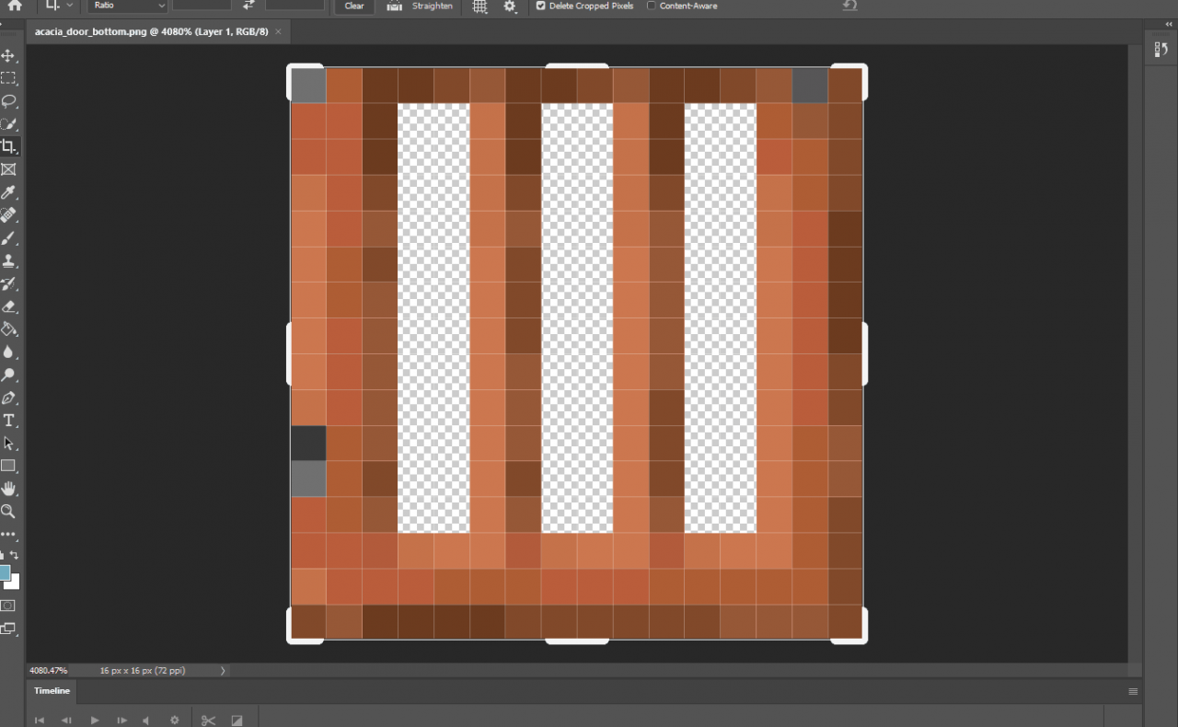Play the Timeline animation
Screen dimensions: 1178x727
point(95,721)
